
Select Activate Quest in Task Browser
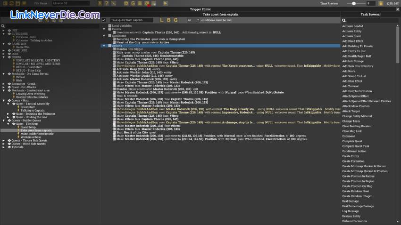pyautogui.click(x=351, y=36)
